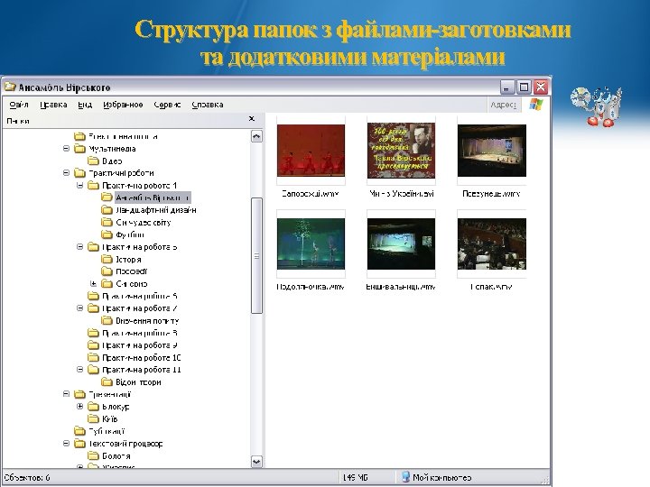
Task: Click the folder tree scroll-down arrow
Action: click(256, 462)
